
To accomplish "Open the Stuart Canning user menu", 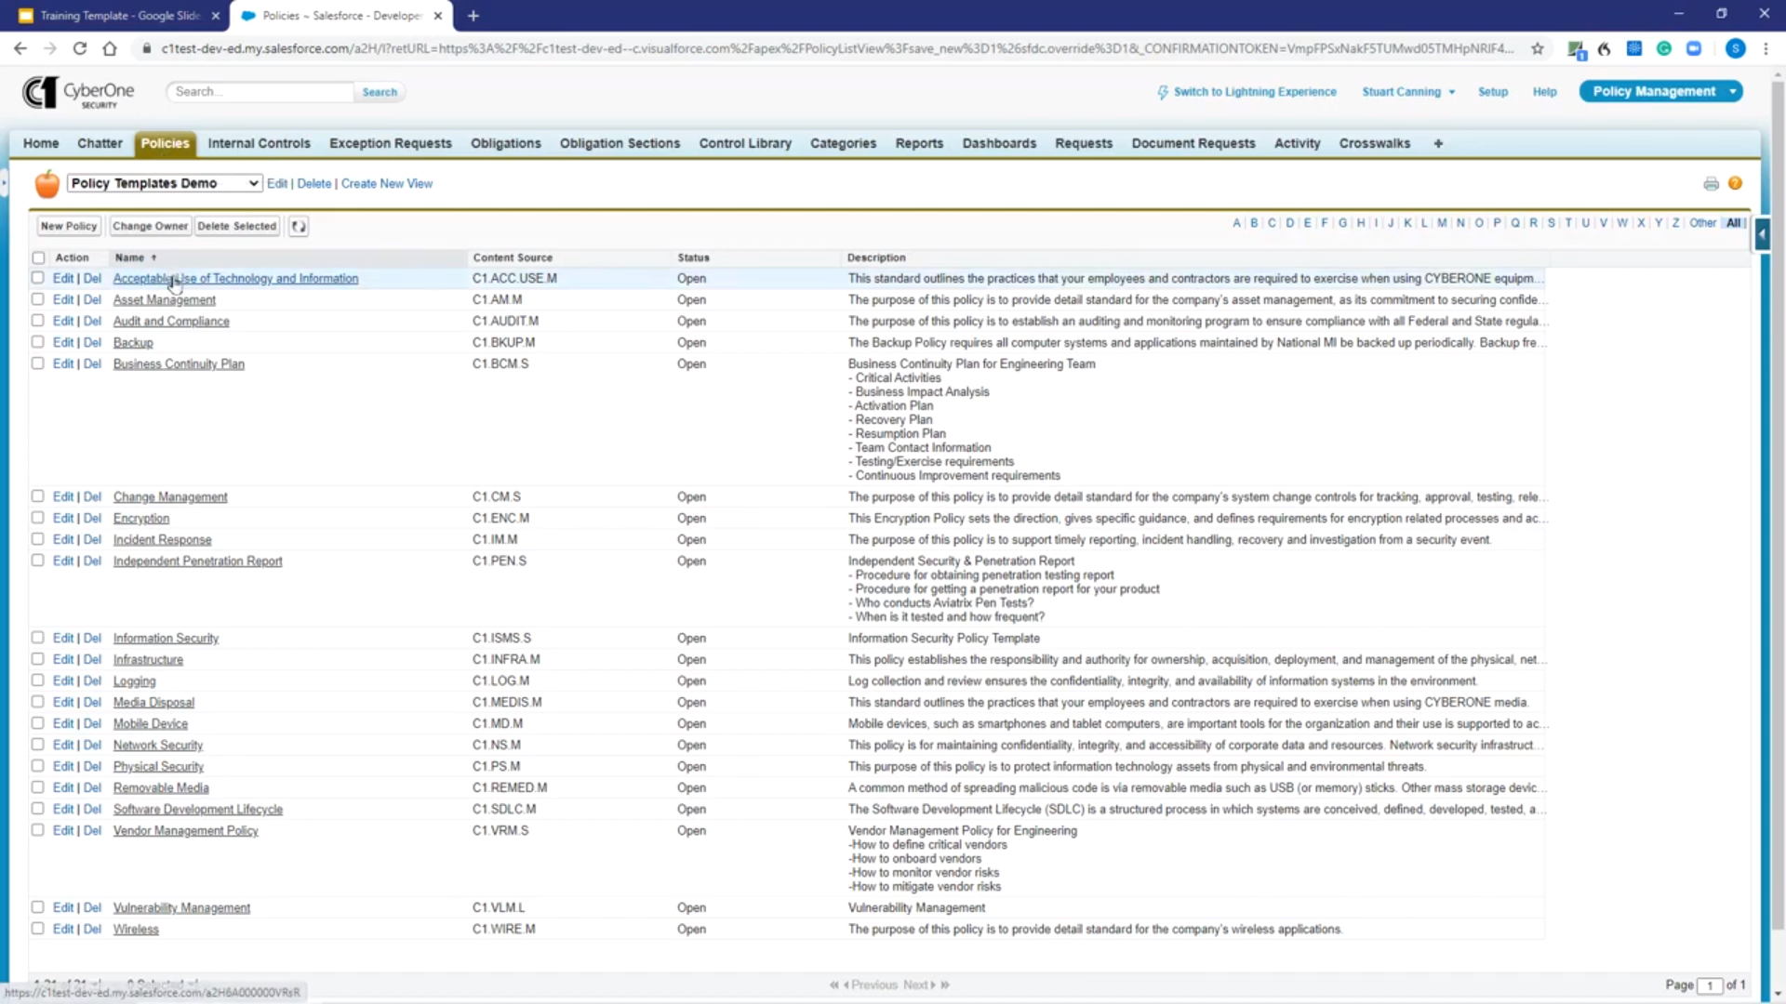I will [1408, 92].
